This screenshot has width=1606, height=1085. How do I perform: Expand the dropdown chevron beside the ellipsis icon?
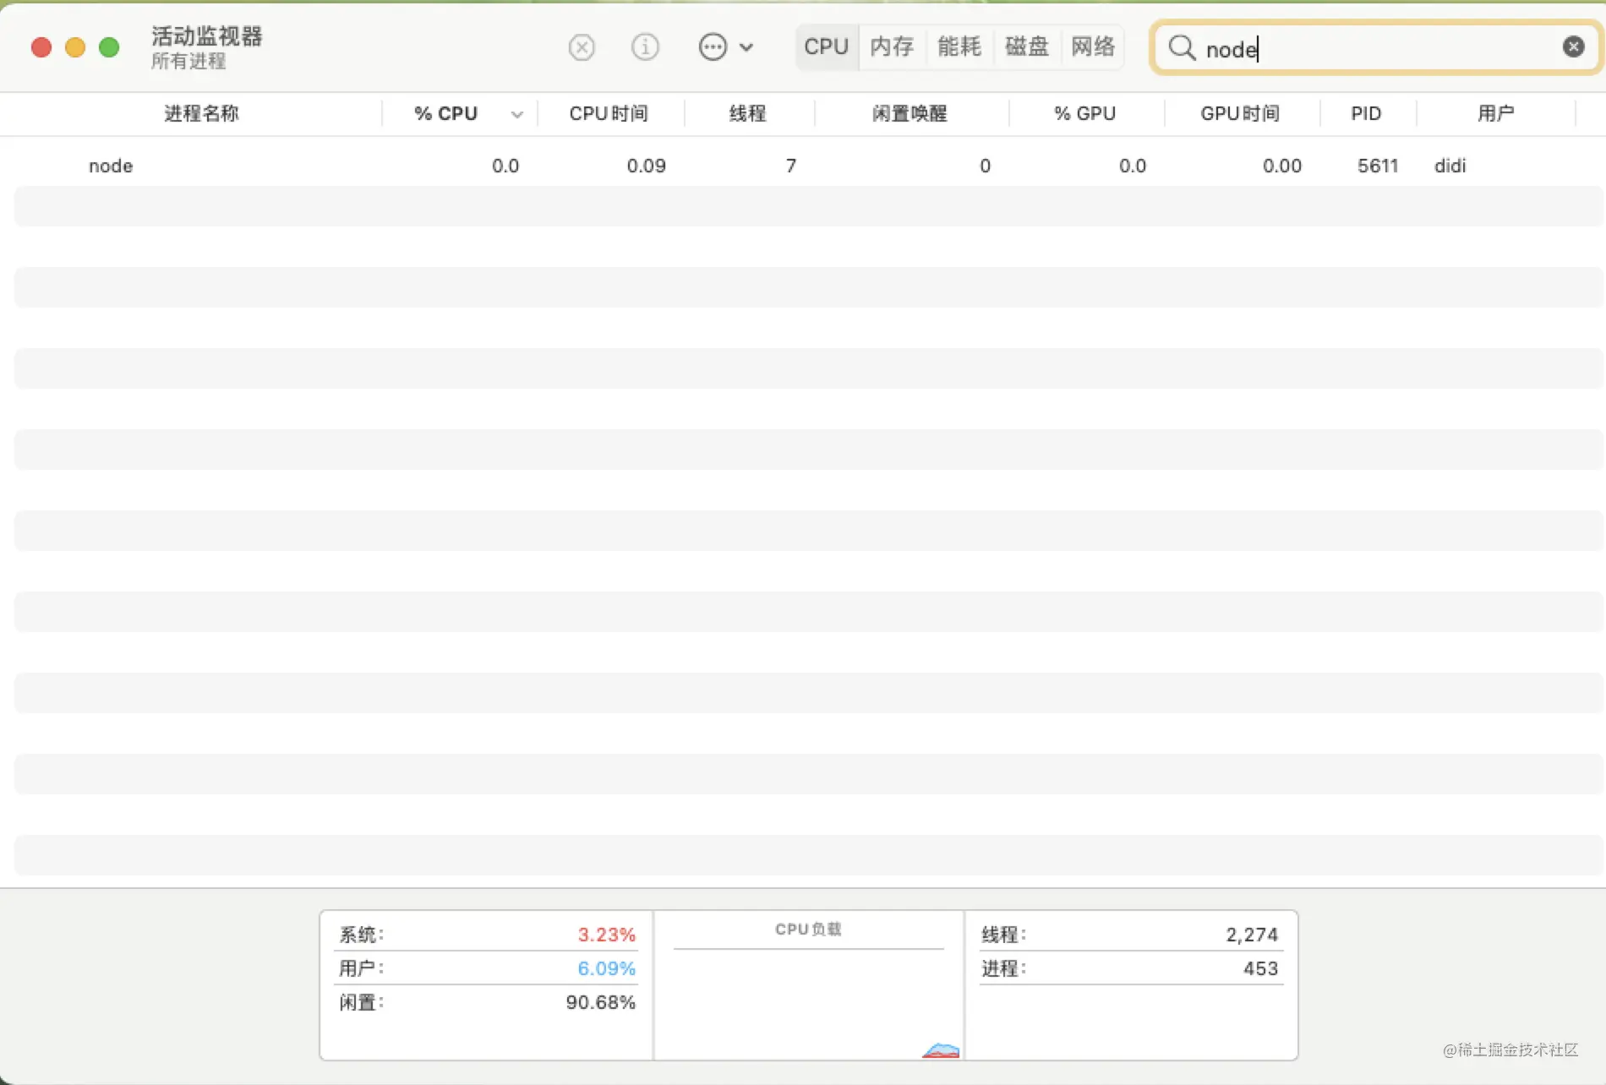[x=746, y=48]
